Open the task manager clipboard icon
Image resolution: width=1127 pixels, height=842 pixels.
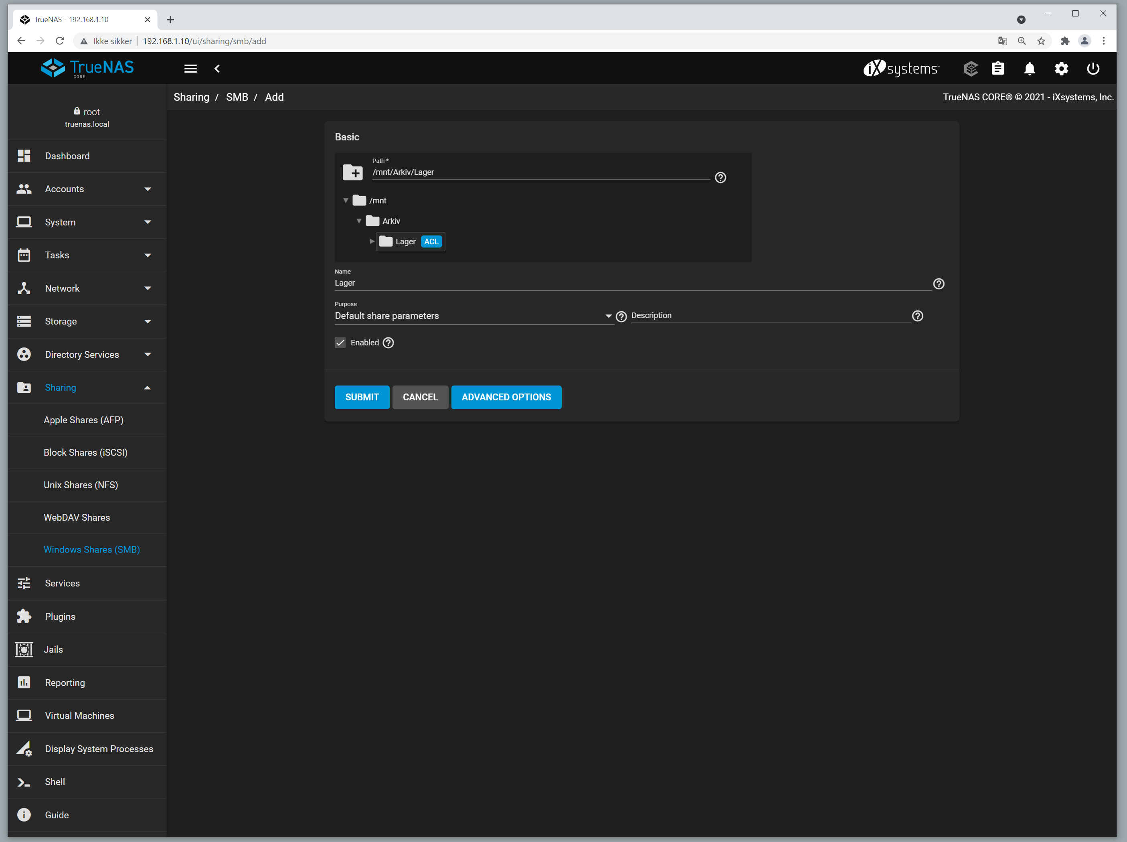(x=998, y=68)
